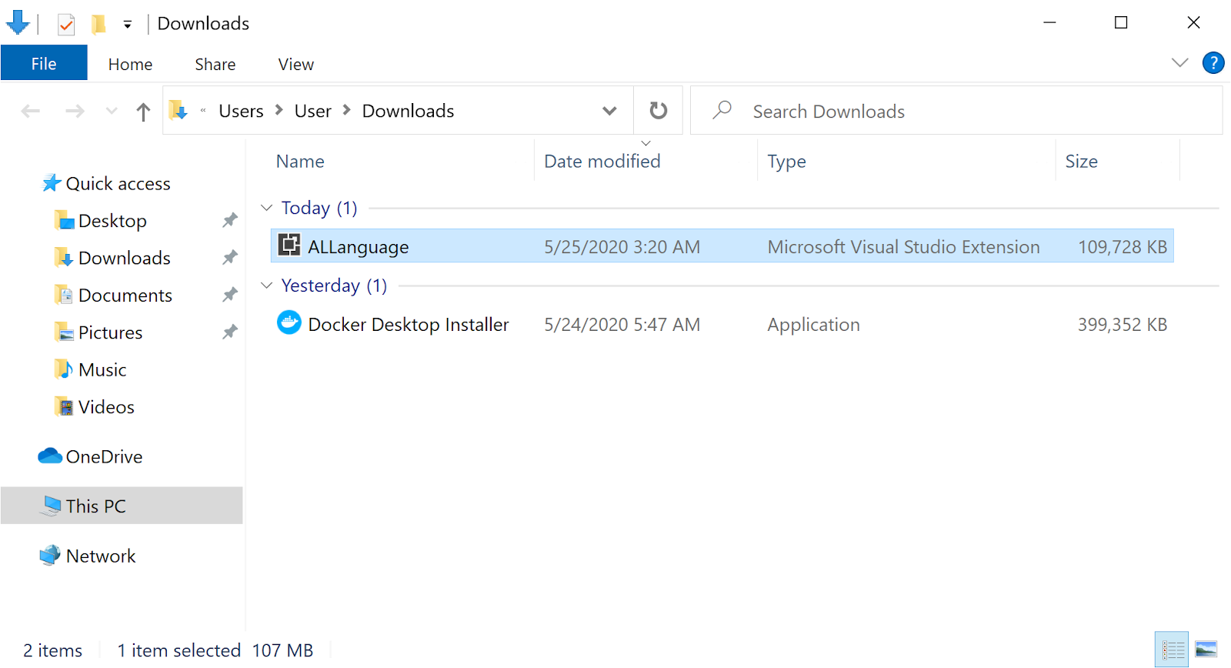
Task: Go up one folder level
Action: click(x=143, y=112)
